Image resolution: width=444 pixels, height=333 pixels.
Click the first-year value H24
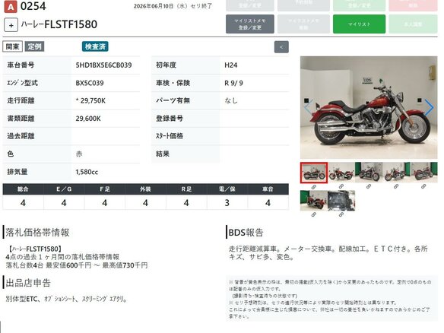coord(231,65)
